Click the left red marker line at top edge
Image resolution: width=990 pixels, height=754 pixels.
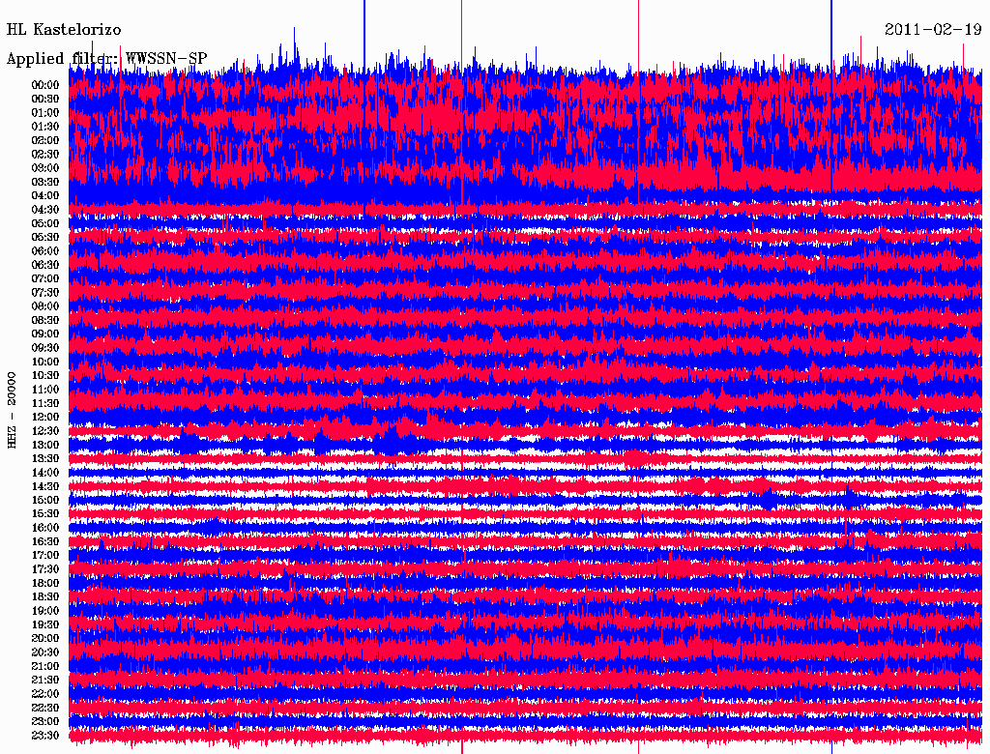pos(461,19)
